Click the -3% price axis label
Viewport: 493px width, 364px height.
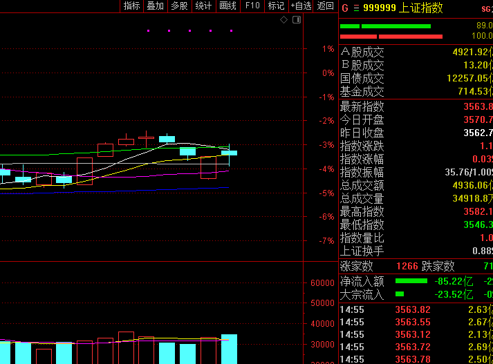326,145
